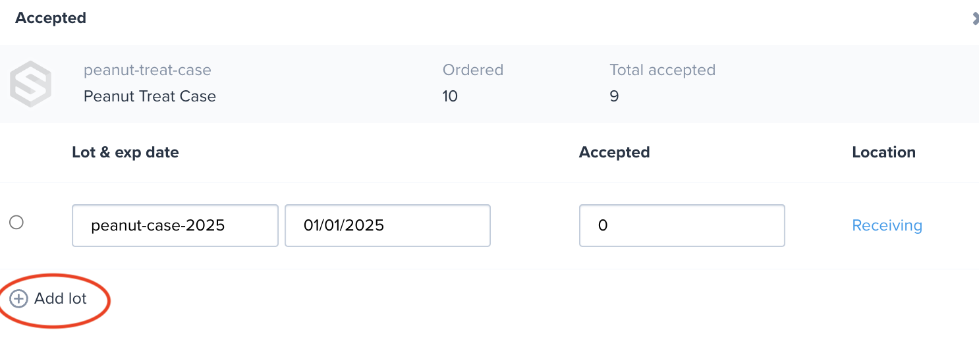Click the Accepted column header
This screenshot has width=979, height=357.
click(x=614, y=152)
